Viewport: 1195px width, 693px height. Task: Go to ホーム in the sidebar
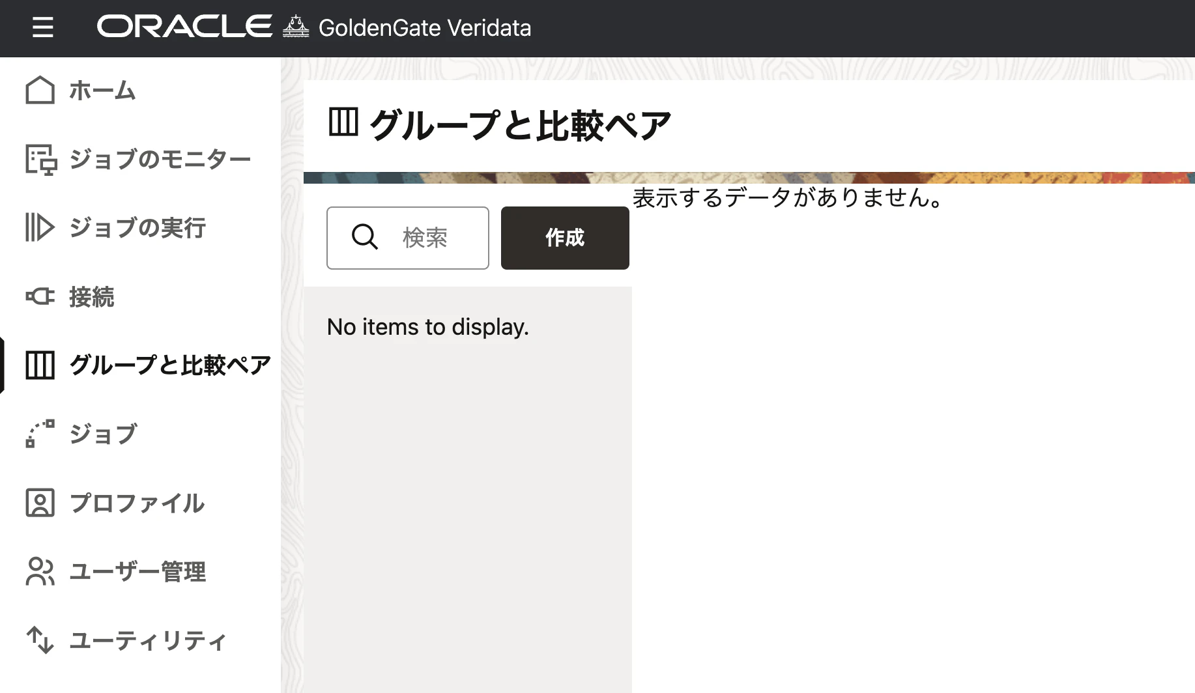(x=102, y=91)
